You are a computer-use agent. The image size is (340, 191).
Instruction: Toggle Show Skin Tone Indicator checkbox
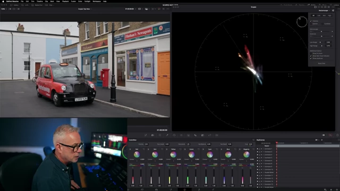(311, 56)
